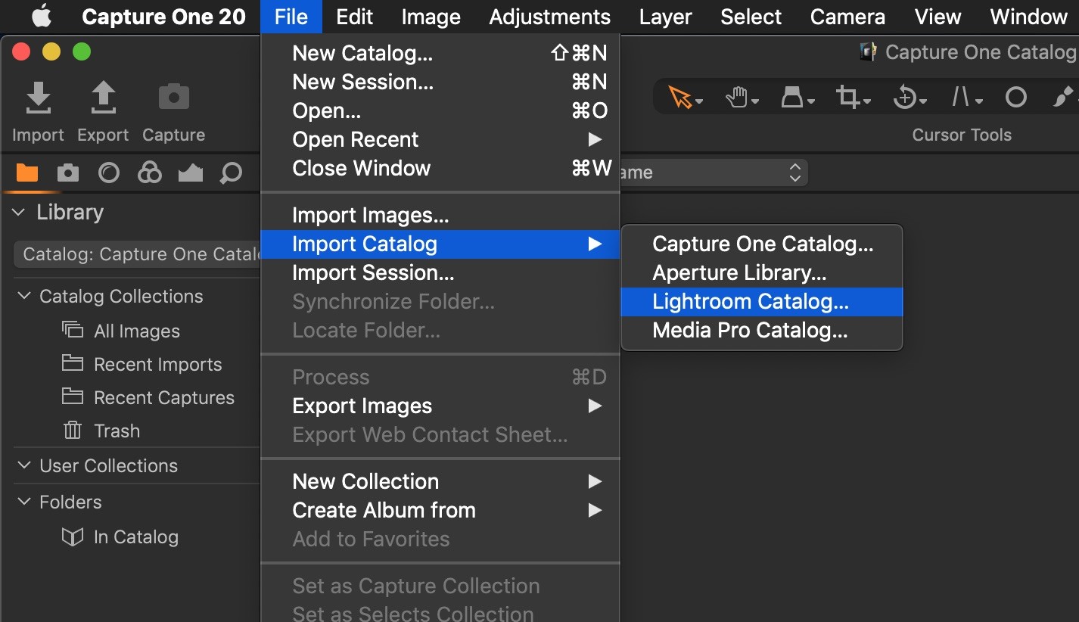Screen dimensions: 1079x622
Task: Open the Library folder tool tab
Action: 27,173
